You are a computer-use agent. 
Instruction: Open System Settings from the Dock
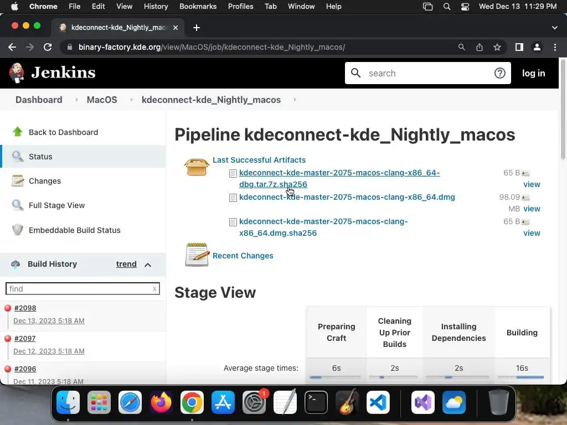point(254,402)
